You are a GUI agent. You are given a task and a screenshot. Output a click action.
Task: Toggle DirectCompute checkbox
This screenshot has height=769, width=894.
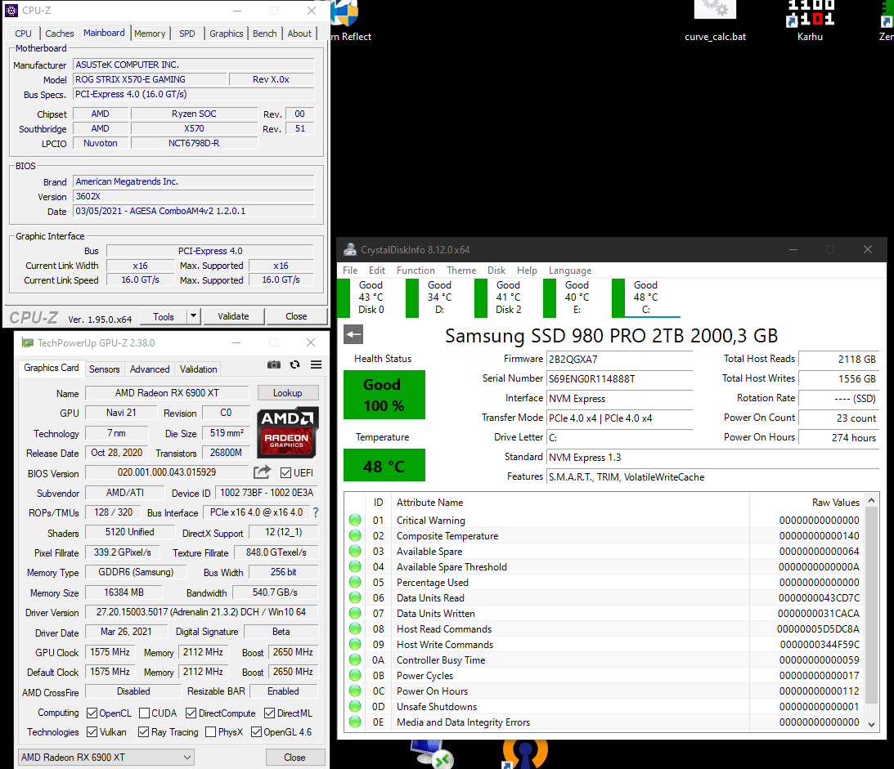(191, 713)
